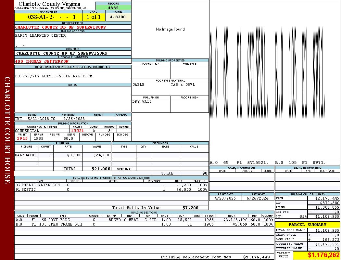Select physical address 400 Thomas Jefferson

point(42,61)
